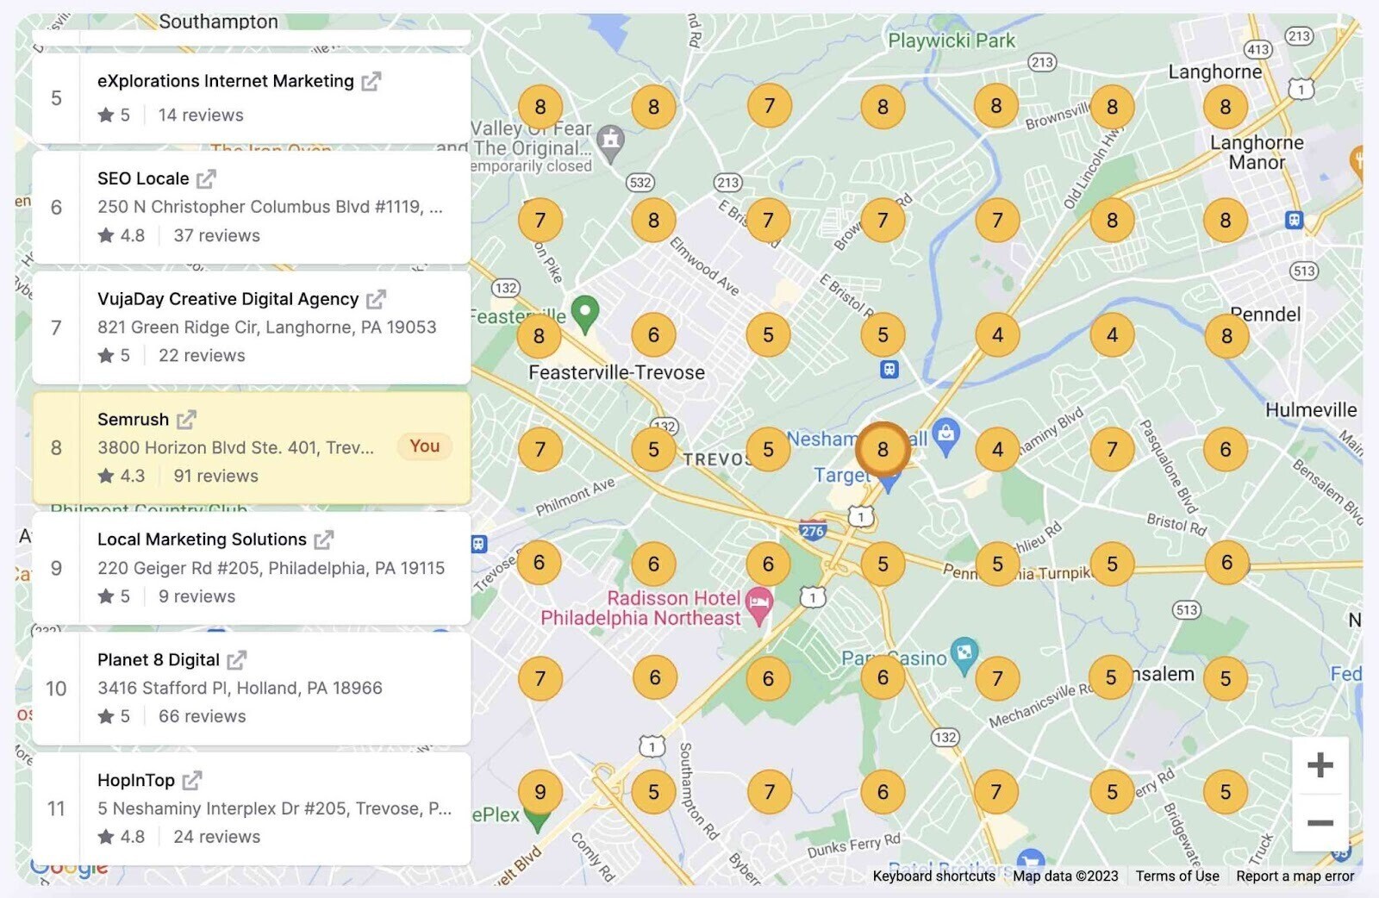Click the SEO Locale business name
Screen dimensions: 1379x898
(x=143, y=178)
